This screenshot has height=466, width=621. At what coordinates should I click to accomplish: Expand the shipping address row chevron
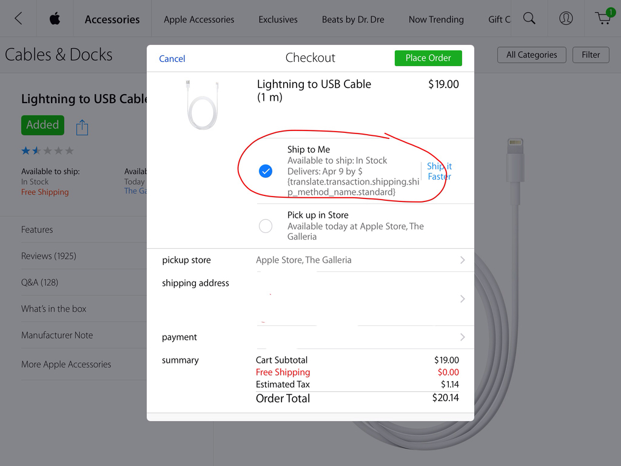tap(462, 299)
